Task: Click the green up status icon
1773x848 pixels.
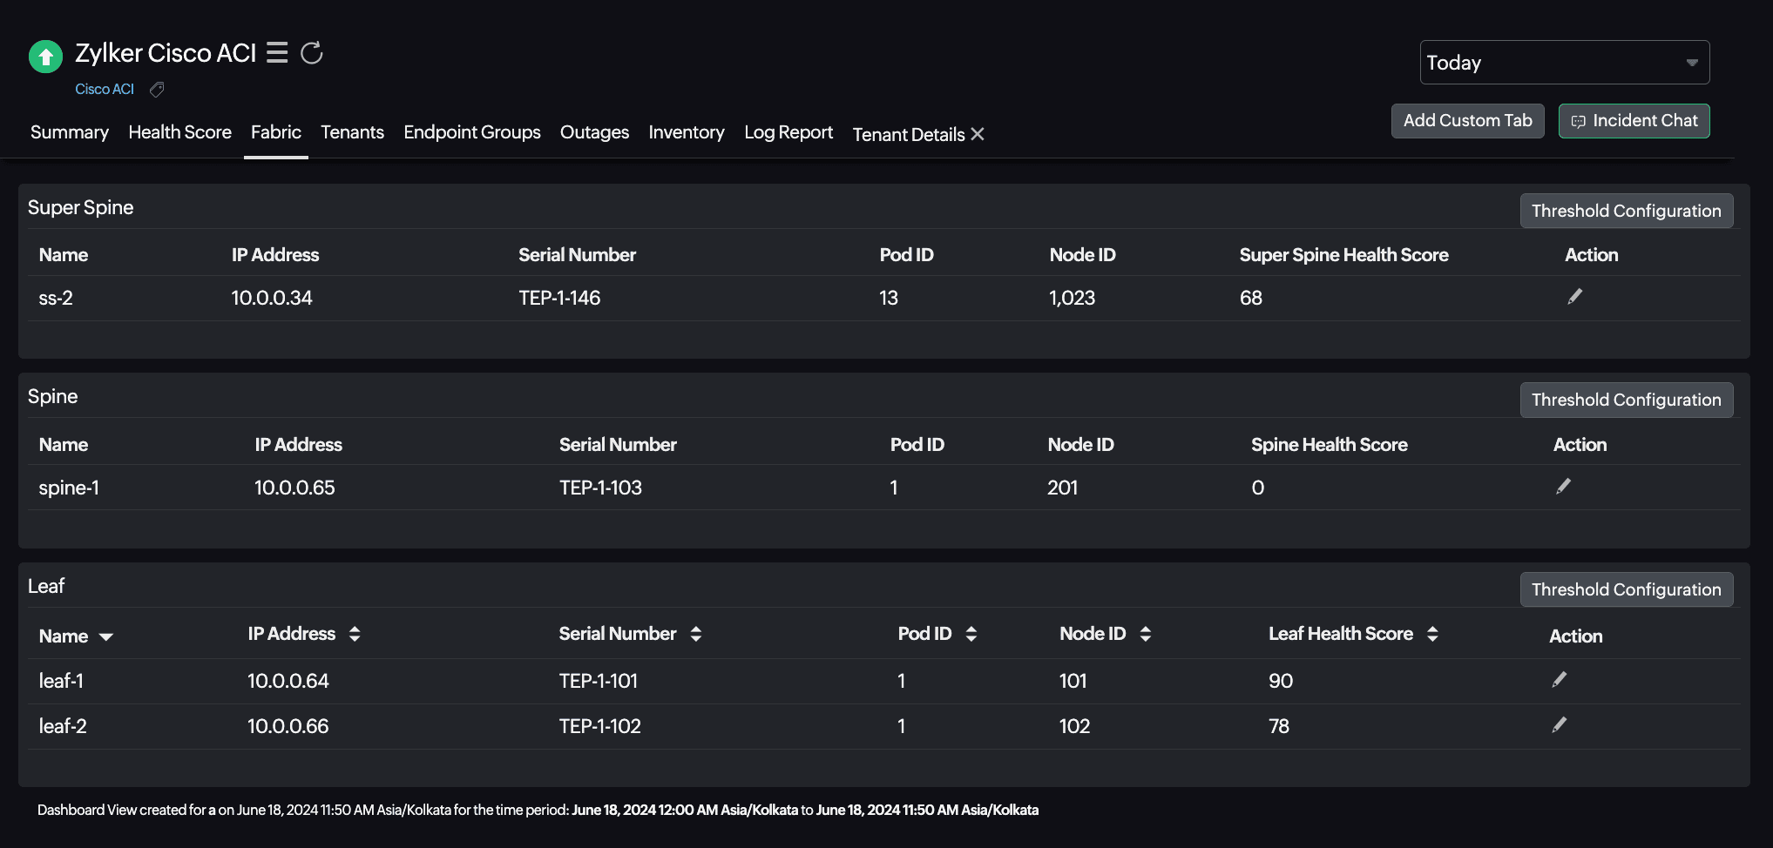Action: click(46, 57)
